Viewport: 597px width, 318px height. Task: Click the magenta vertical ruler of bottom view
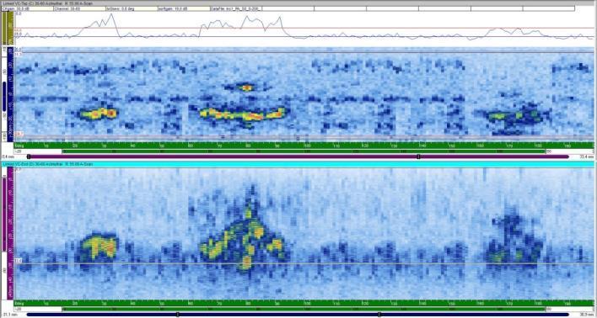point(11,233)
